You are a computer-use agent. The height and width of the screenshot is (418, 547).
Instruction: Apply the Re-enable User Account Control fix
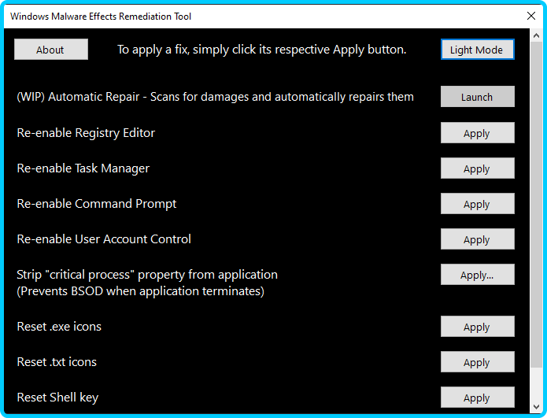coord(477,239)
